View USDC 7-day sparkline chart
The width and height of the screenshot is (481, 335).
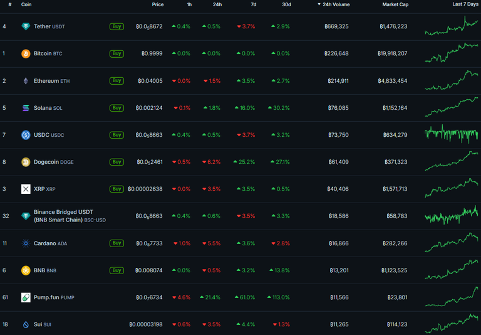[x=451, y=134]
